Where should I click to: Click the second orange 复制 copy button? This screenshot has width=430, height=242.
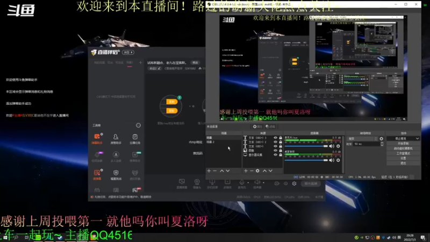point(171,111)
